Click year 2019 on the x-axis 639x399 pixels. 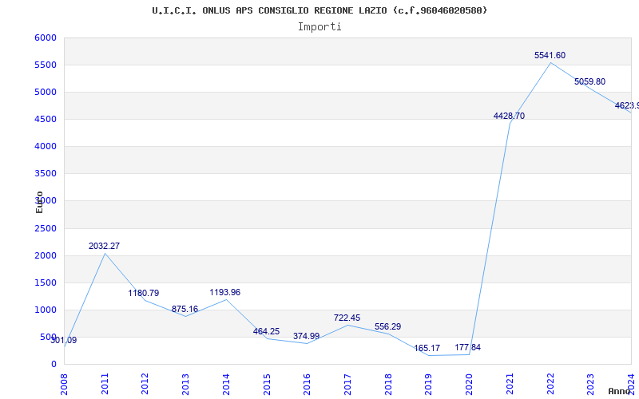(428, 384)
